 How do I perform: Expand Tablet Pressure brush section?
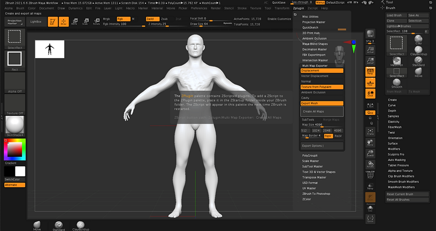(398, 165)
